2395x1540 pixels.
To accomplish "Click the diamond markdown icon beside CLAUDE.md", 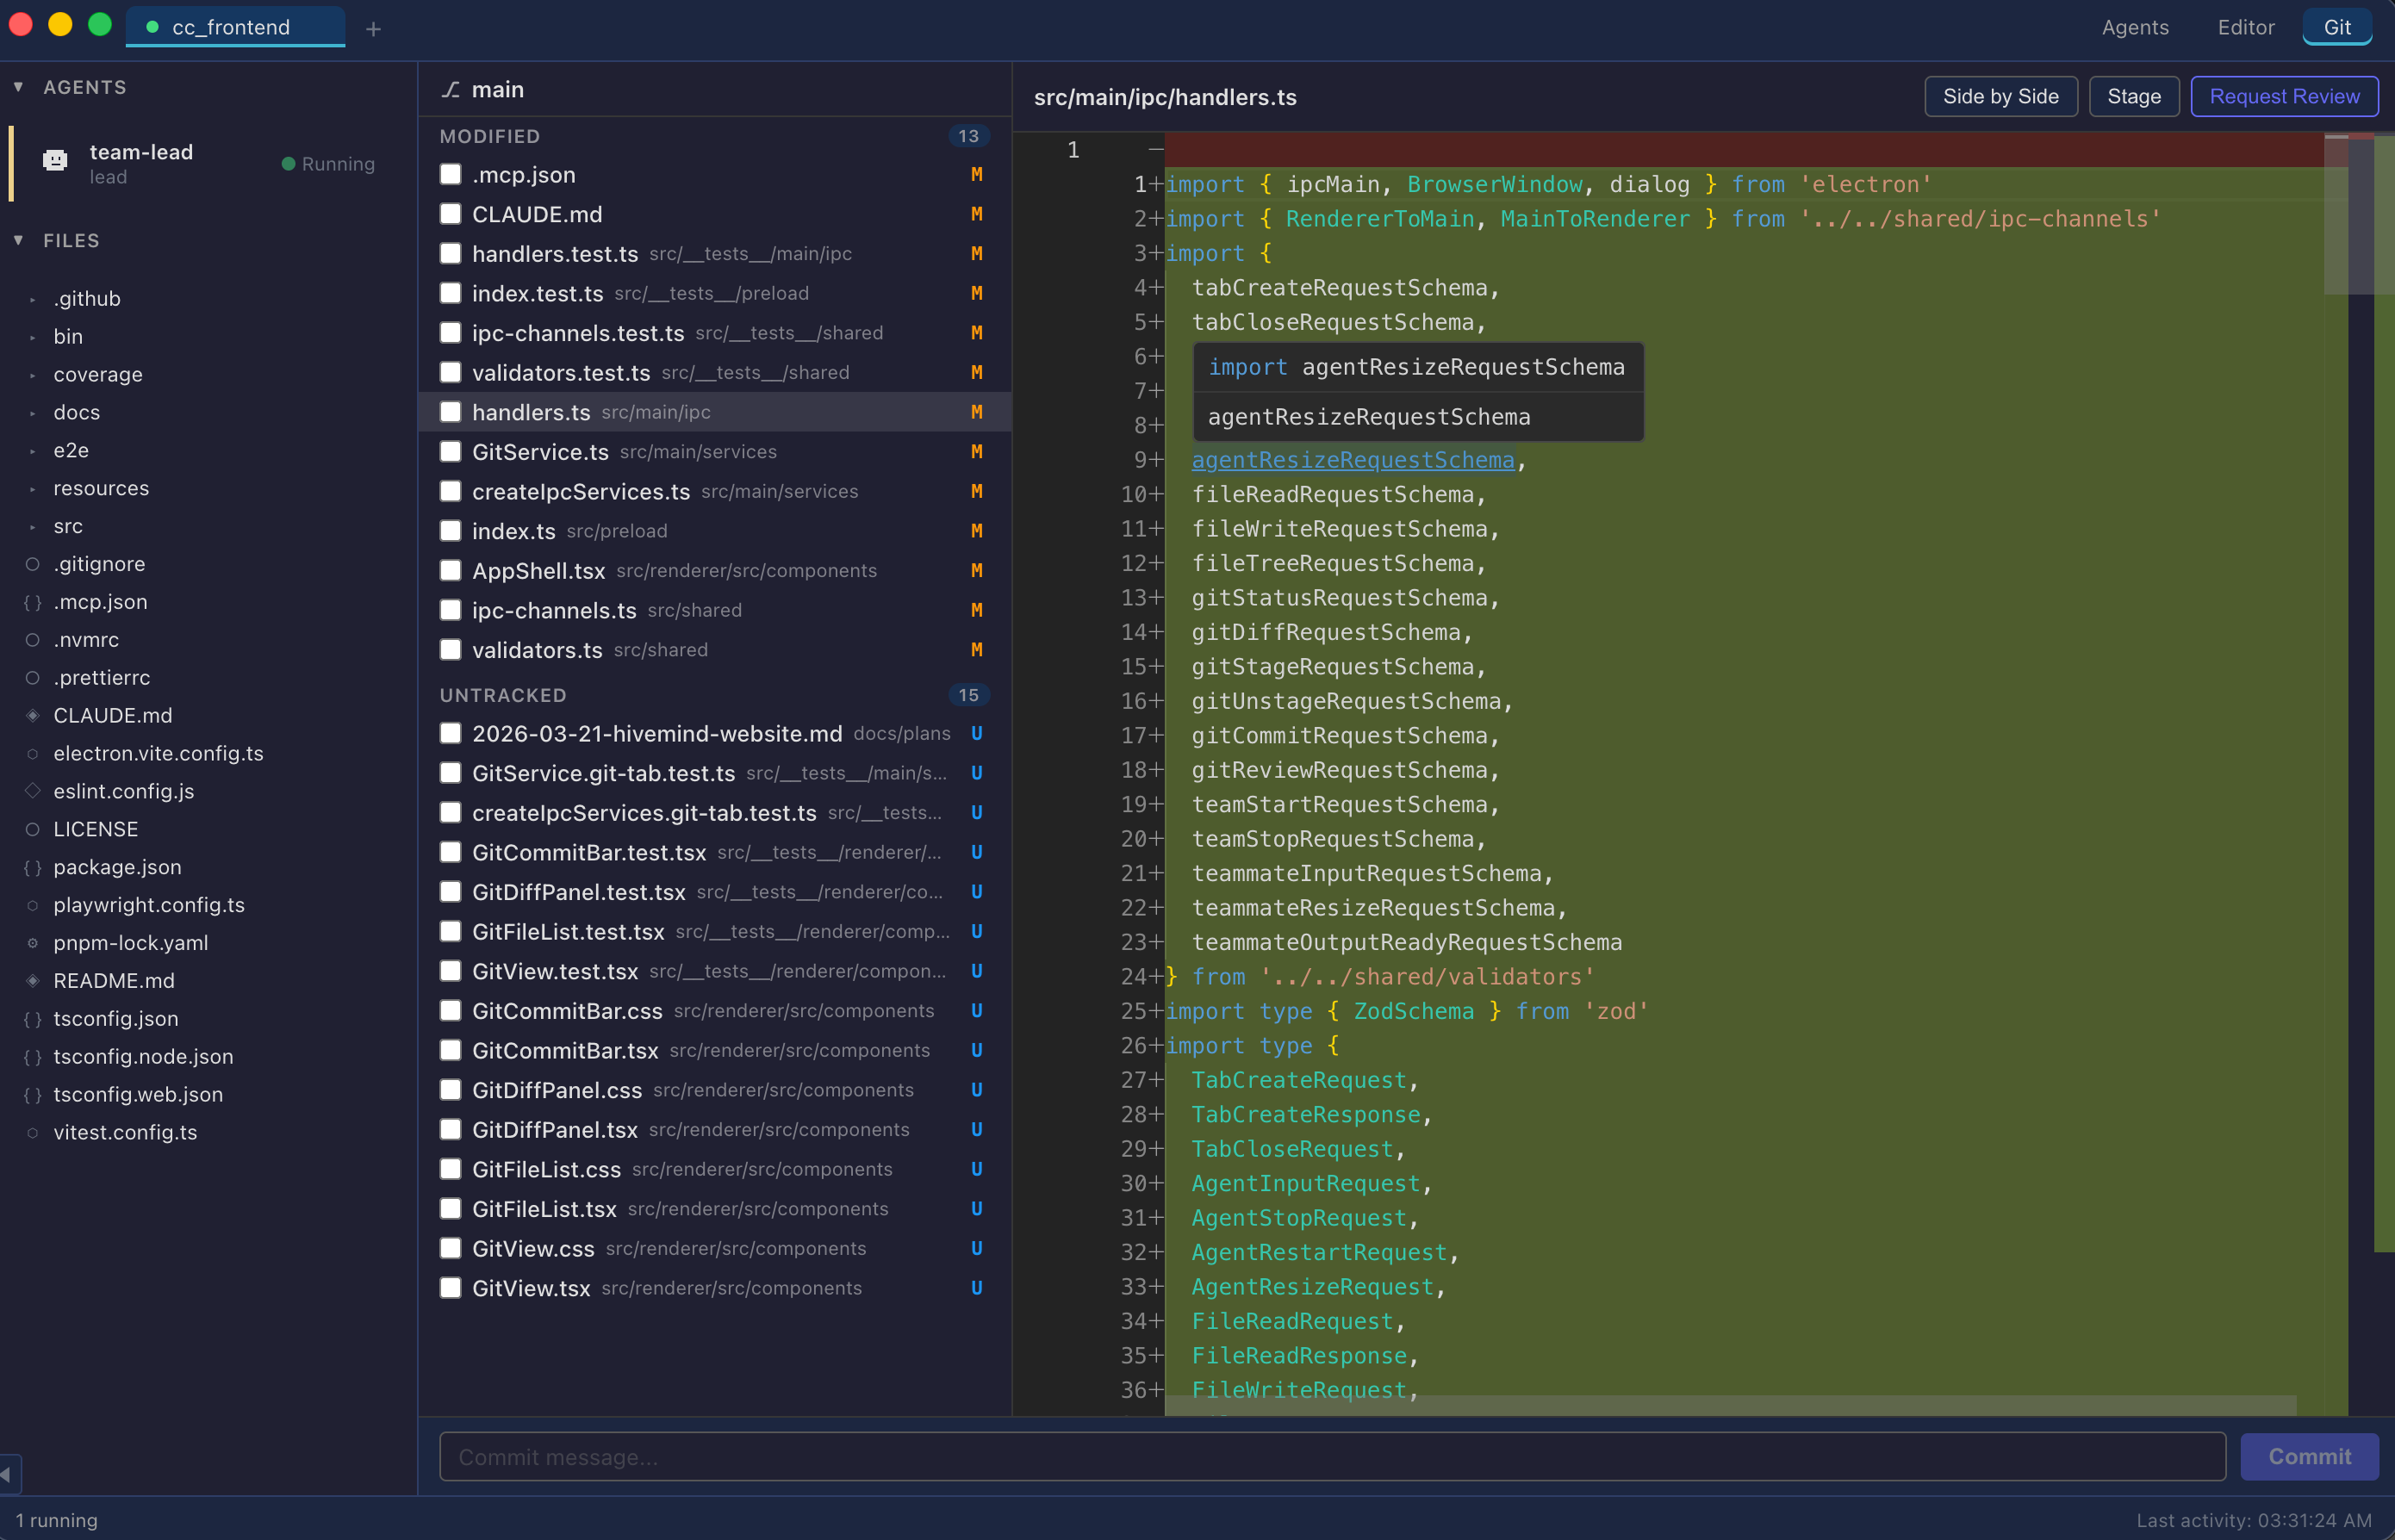I will pyautogui.click(x=32, y=714).
